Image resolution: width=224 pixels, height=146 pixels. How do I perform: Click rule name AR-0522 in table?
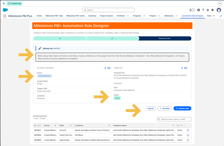tap(38, 135)
